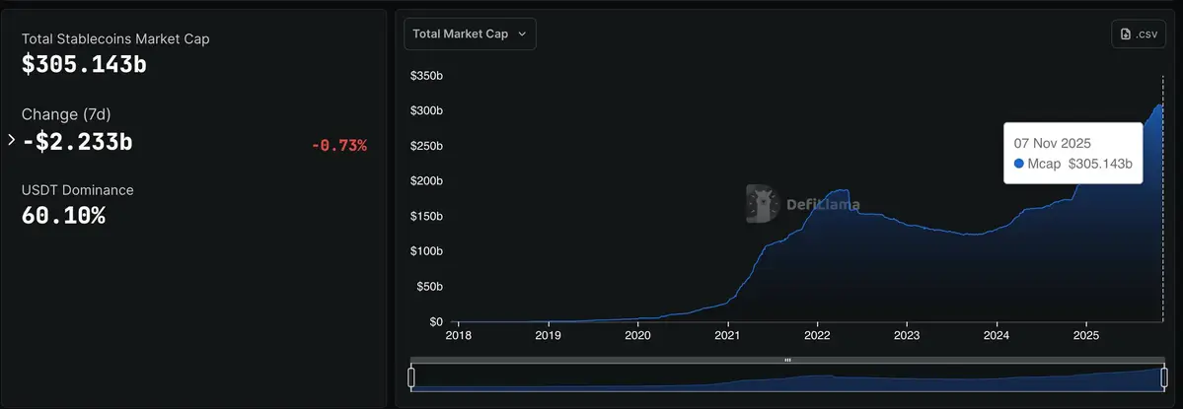This screenshot has width=1183, height=409.
Task: Click the 2021 x-axis label
Action: click(727, 334)
